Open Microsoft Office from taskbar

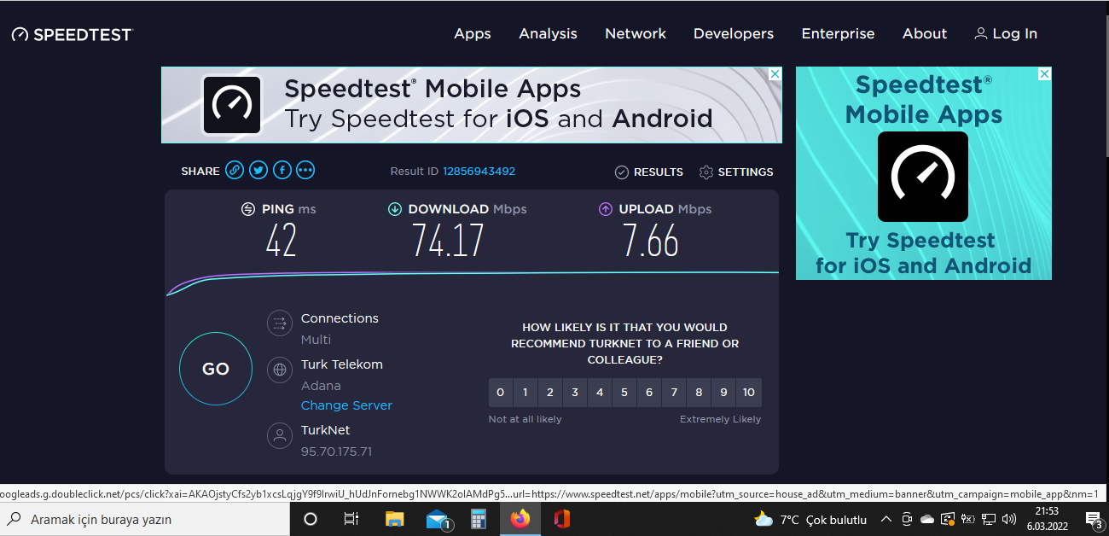click(560, 519)
